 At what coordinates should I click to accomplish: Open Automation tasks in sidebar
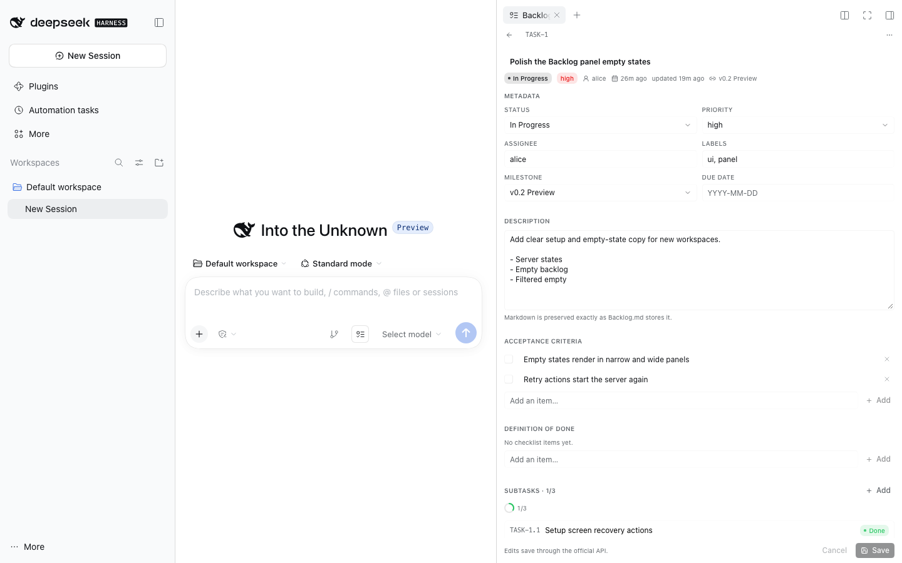(88, 110)
